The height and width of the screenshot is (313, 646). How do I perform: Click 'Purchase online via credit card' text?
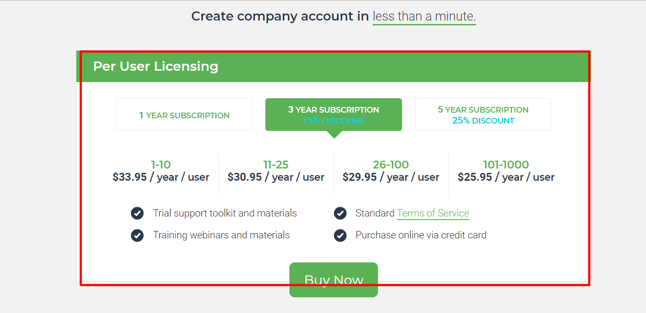tap(421, 235)
